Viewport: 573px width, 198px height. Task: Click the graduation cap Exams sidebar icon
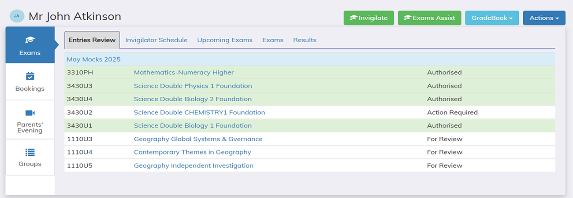(30, 40)
